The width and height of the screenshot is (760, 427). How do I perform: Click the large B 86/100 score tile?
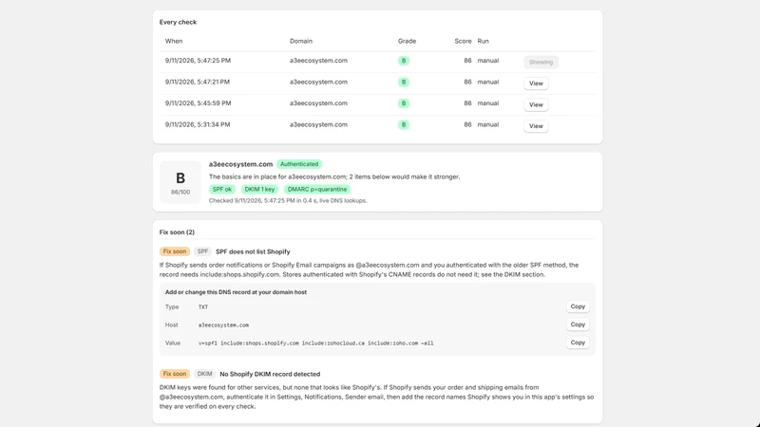pyautogui.click(x=180, y=182)
